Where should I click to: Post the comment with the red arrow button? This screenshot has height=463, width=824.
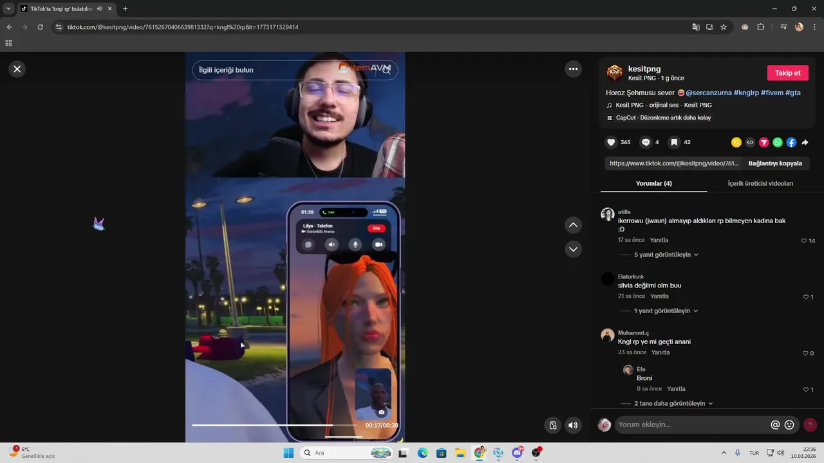810,425
